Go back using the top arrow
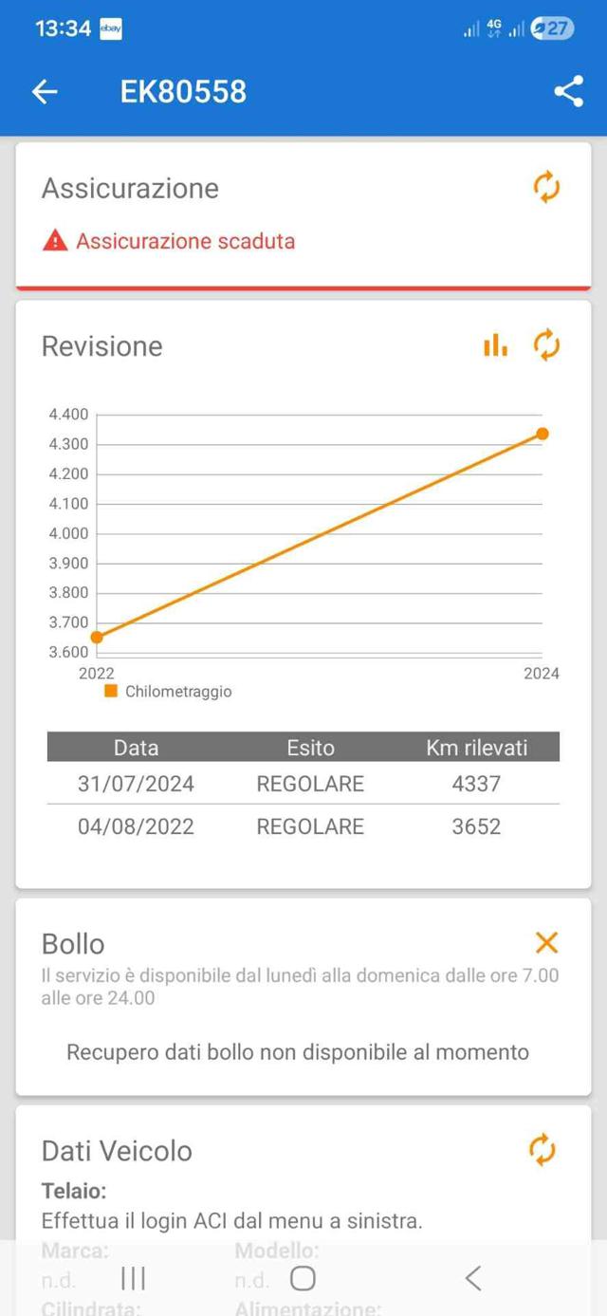 (x=45, y=91)
